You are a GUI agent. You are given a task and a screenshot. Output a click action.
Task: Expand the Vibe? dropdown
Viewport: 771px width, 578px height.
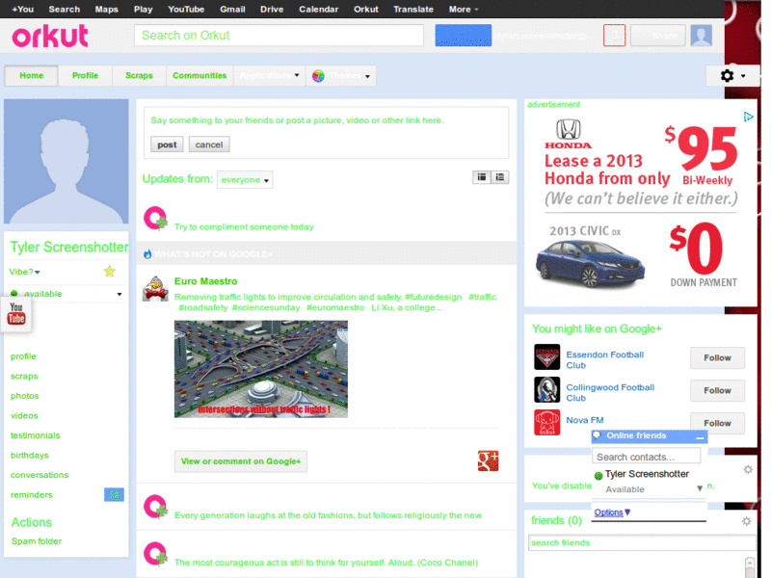(x=25, y=272)
